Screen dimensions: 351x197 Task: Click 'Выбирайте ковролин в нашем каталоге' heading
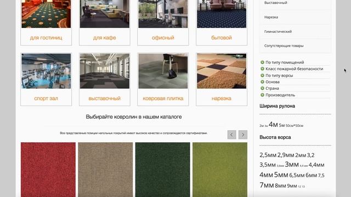134,117
